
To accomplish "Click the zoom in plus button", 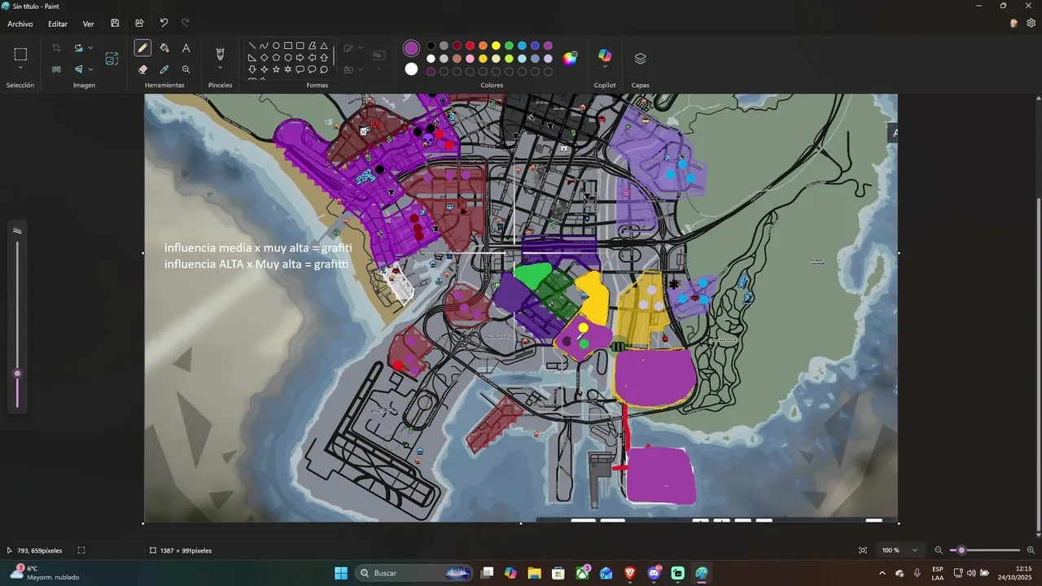I will coord(1031,550).
